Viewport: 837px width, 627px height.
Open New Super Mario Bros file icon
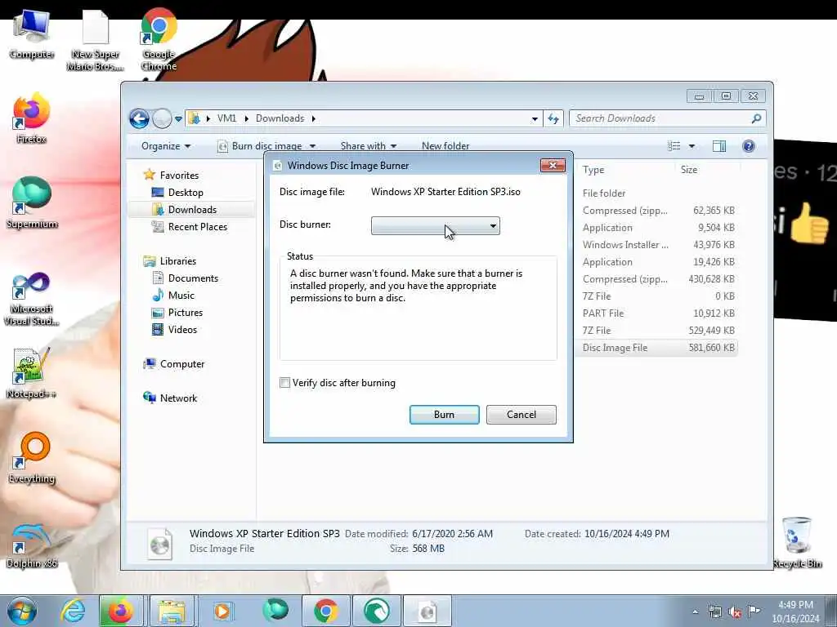(96, 40)
